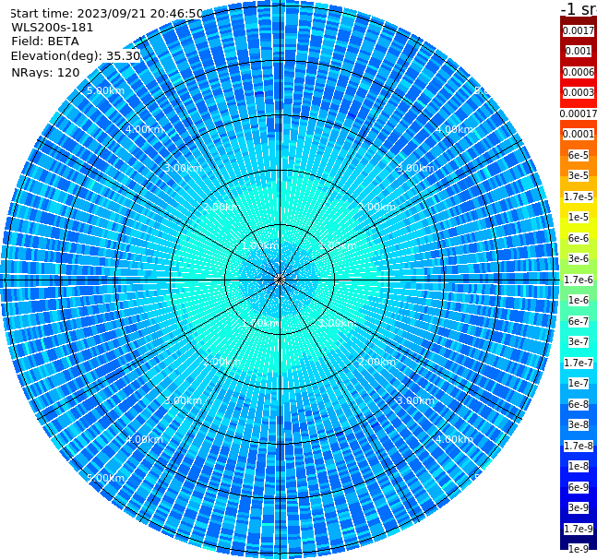Click the 1e-8 colorbar label
597x560 pixels.
579,466
